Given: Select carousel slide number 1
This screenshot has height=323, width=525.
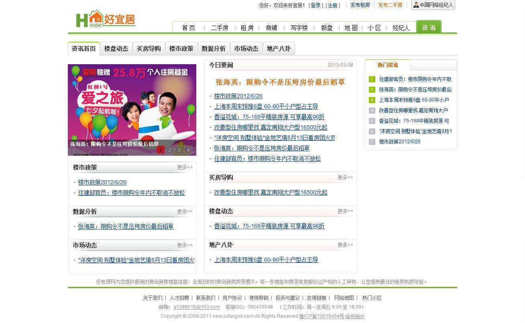Looking at the screenshot, I should click(x=161, y=150).
